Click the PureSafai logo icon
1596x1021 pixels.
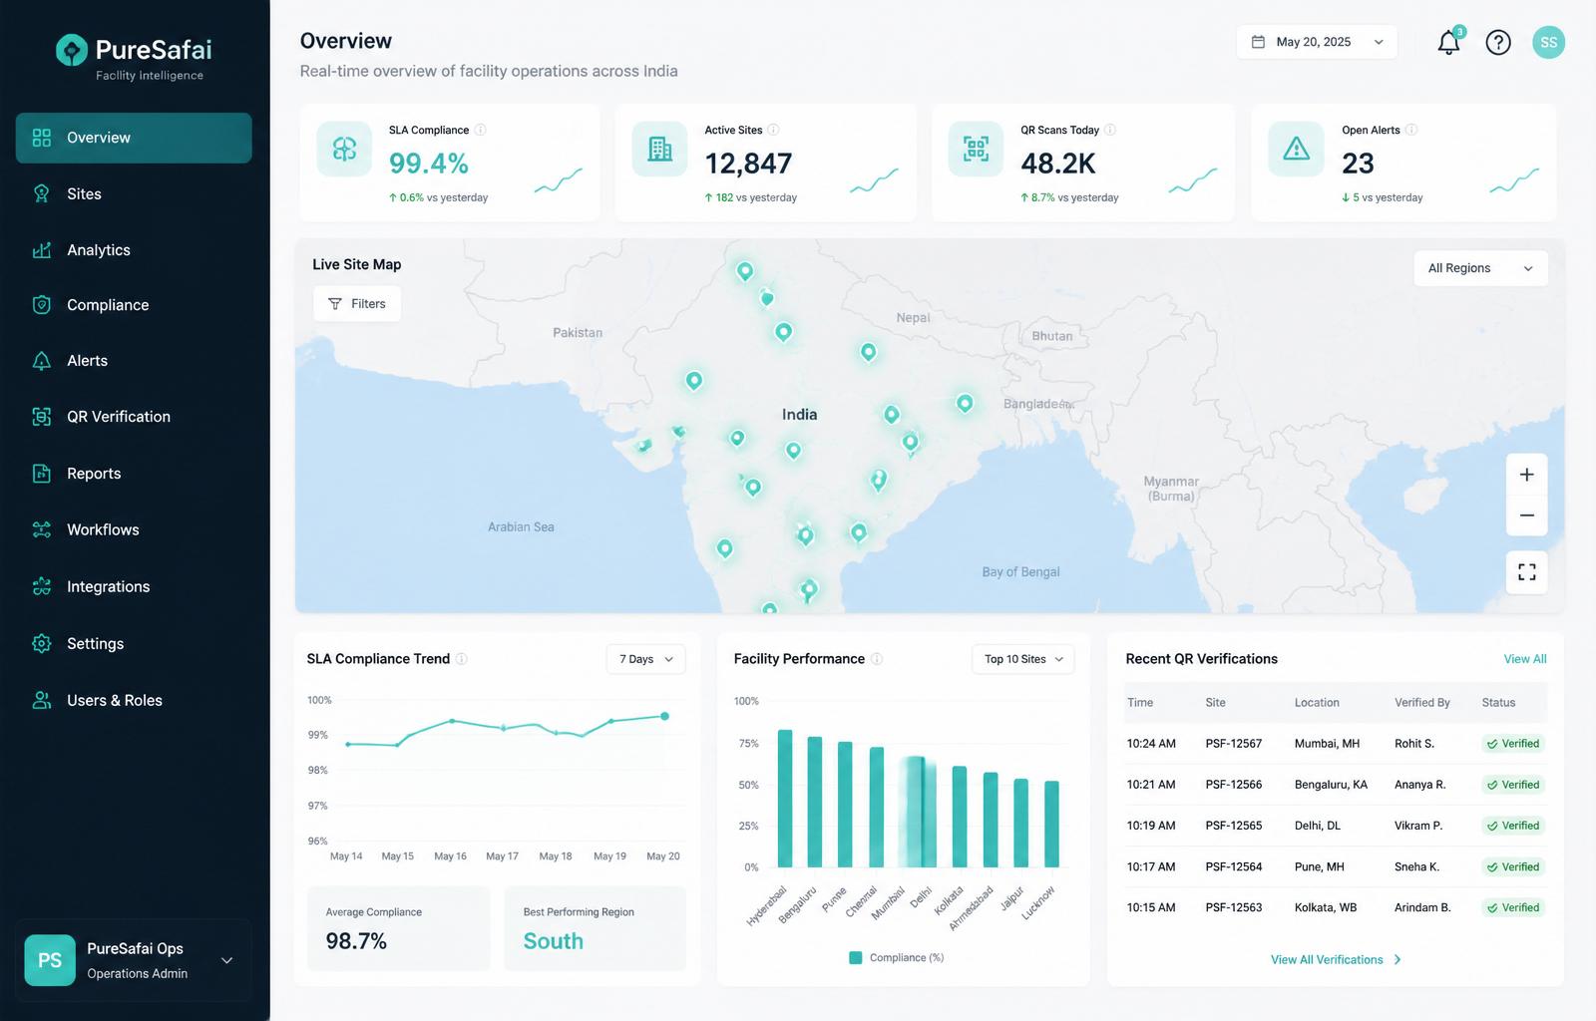coord(72,50)
